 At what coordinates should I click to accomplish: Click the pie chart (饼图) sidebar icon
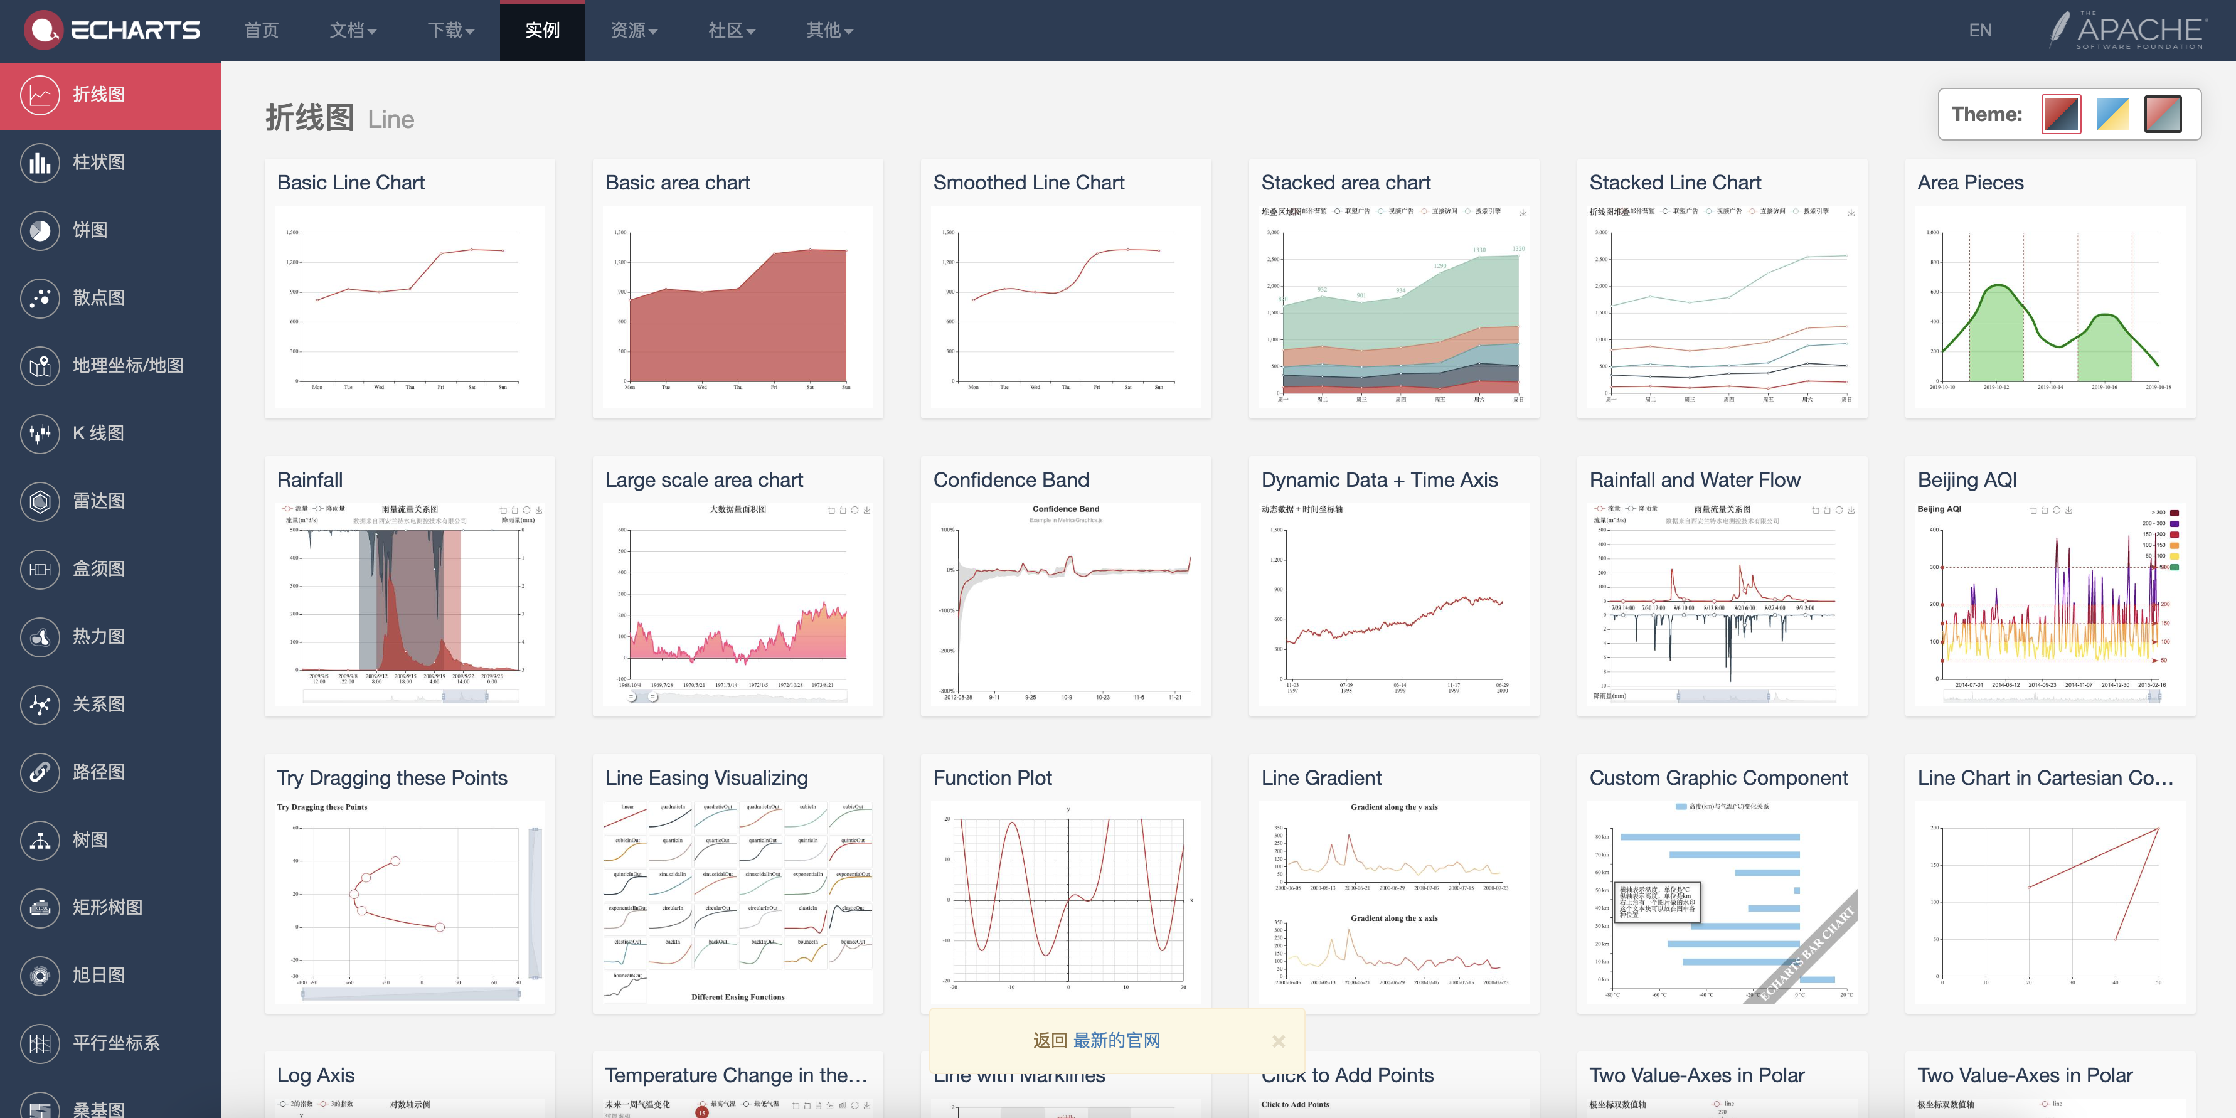pos(40,230)
